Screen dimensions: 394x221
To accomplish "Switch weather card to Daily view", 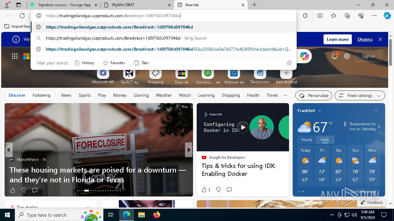I will click(325, 140).
